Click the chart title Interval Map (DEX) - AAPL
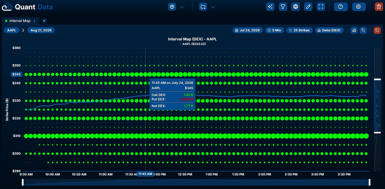The width and height of the screenshot is (385, 189). (x=193, y=39)
